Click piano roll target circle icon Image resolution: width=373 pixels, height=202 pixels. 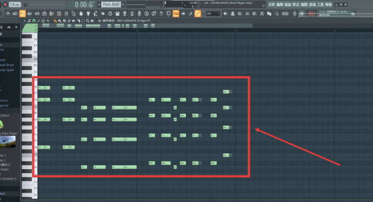pyautogui.click(x=43, y=21)
